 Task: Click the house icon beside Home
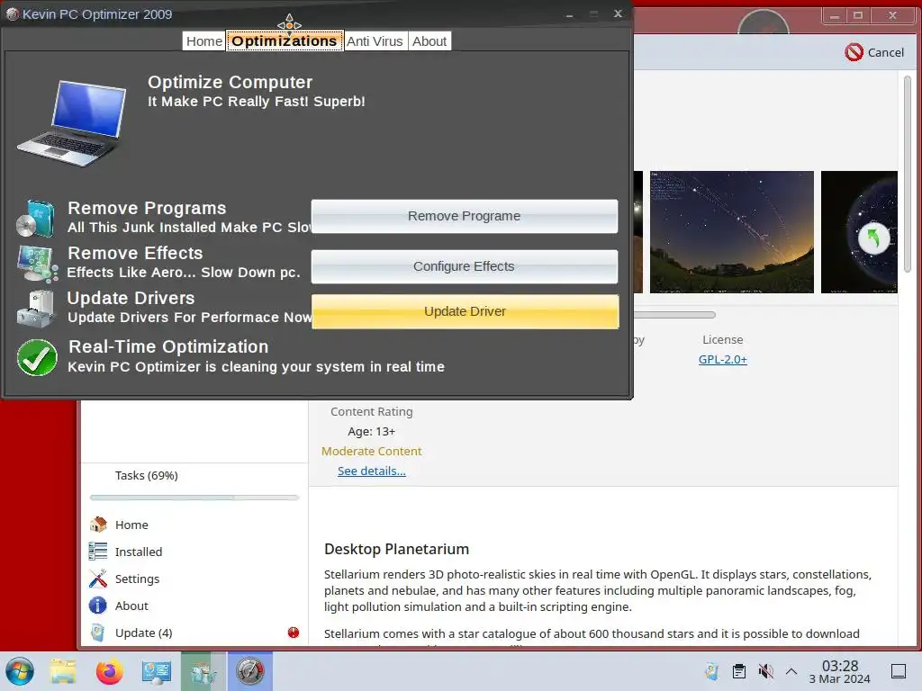pos(98,525)
